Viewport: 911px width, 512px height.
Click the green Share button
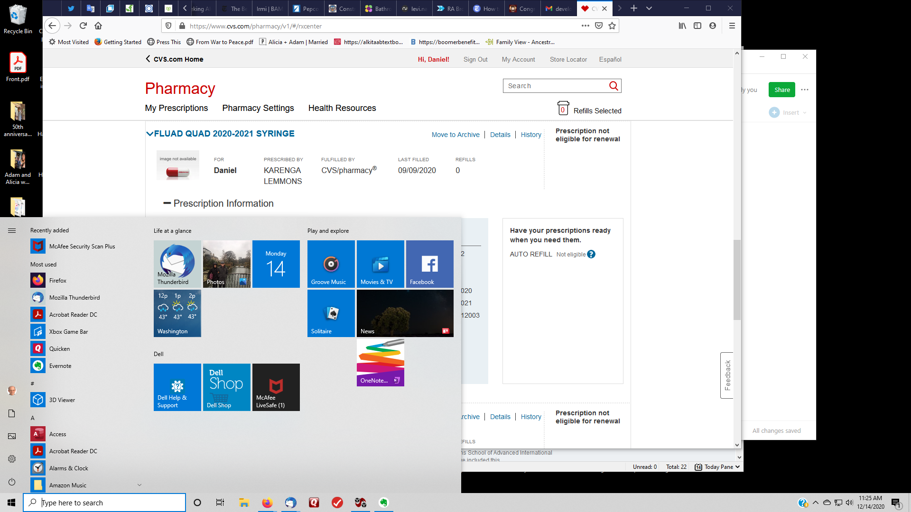click(781, 90)
